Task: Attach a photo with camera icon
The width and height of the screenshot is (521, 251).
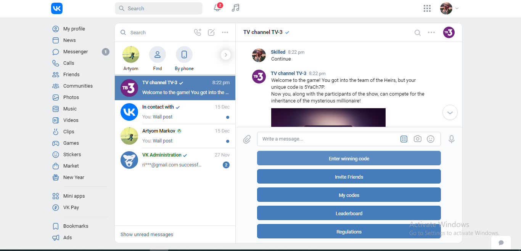Action: click(x=418, y=139)
